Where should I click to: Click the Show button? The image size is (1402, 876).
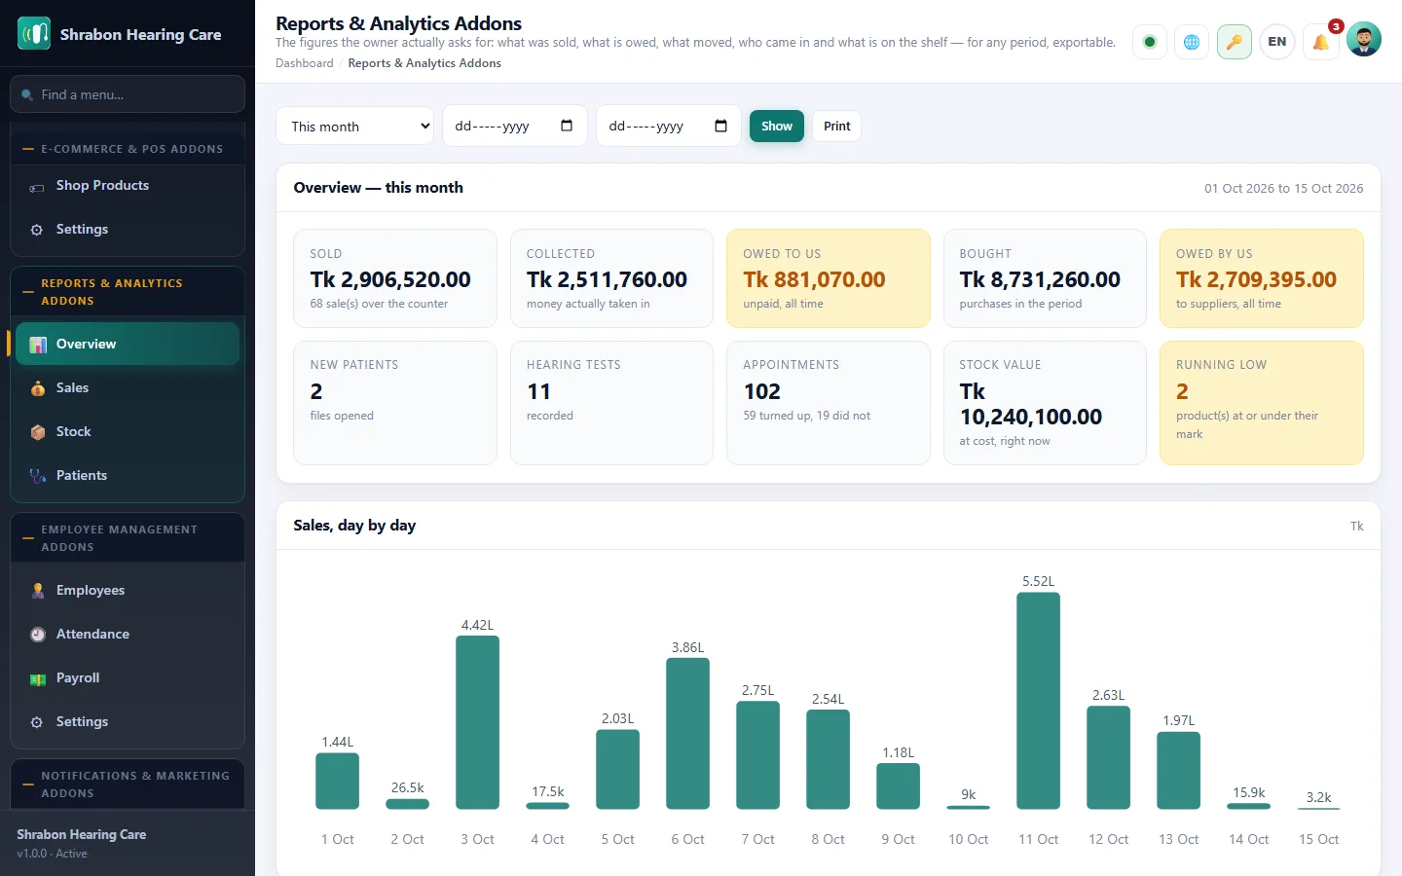coord(777,126)
